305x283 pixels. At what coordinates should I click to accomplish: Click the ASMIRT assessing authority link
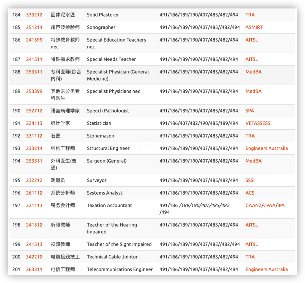(x=254, y=27)
